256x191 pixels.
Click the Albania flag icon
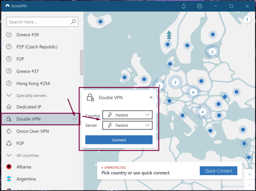(9, 167)
